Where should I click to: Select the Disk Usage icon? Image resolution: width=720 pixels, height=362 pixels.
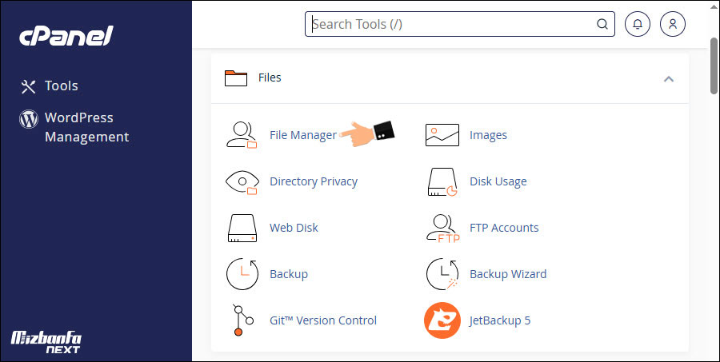[x=442, y=181]
